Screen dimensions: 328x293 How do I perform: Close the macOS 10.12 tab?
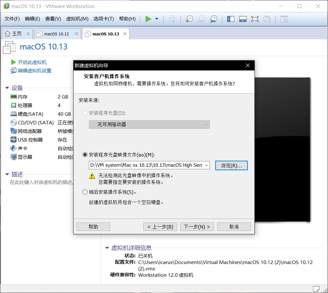point(76,33)
